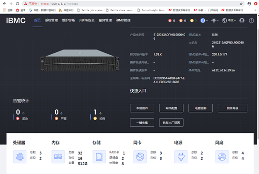Open the 维护诊断 menu
Screen dimensions: 259x174
tap(69, 20)
